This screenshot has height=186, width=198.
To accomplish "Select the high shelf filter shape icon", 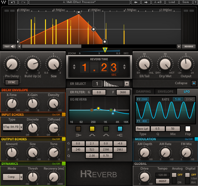I will pyautogui.click(x=120, y=135).
